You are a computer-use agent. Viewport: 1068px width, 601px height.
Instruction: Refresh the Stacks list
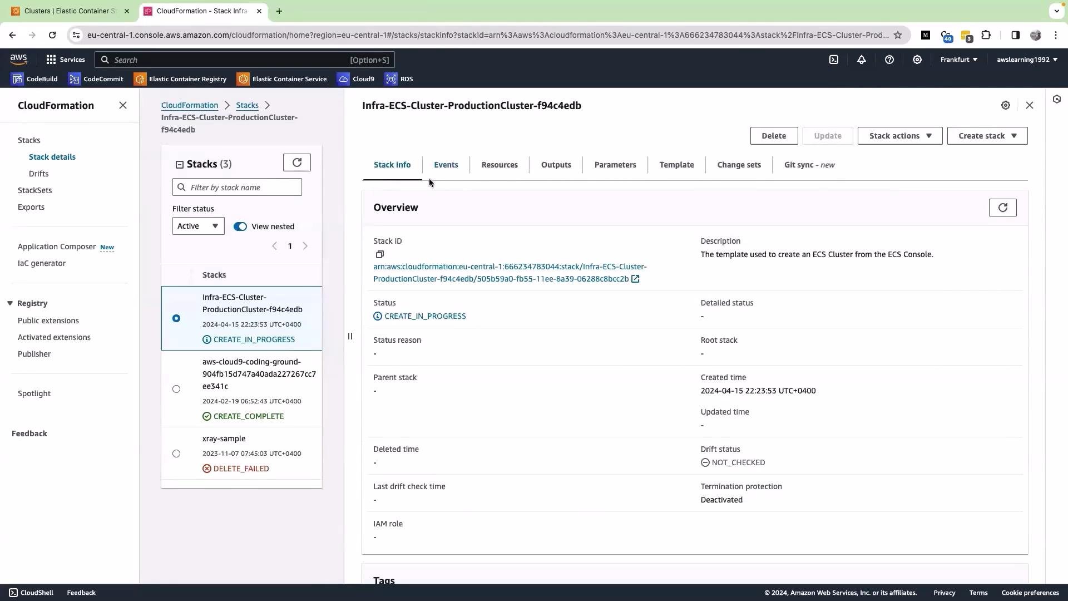pos(297,162)
